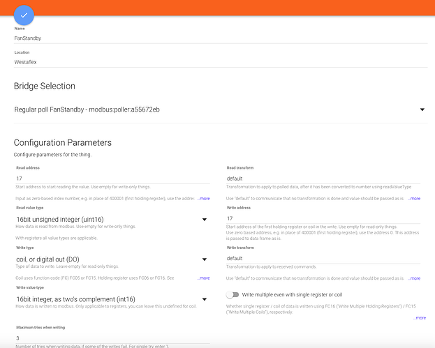This screenshot has height=348, width=435.
Task: Expand 'more' under Write transform description
Action: (414, 278)
